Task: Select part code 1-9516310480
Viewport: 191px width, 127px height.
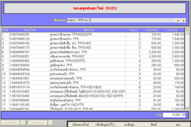Action: point(20,92)
